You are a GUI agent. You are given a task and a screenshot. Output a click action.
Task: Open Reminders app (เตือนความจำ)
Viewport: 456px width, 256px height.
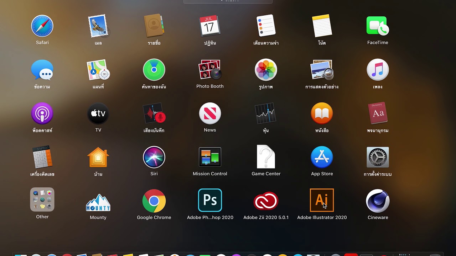[x=266, y=26]
